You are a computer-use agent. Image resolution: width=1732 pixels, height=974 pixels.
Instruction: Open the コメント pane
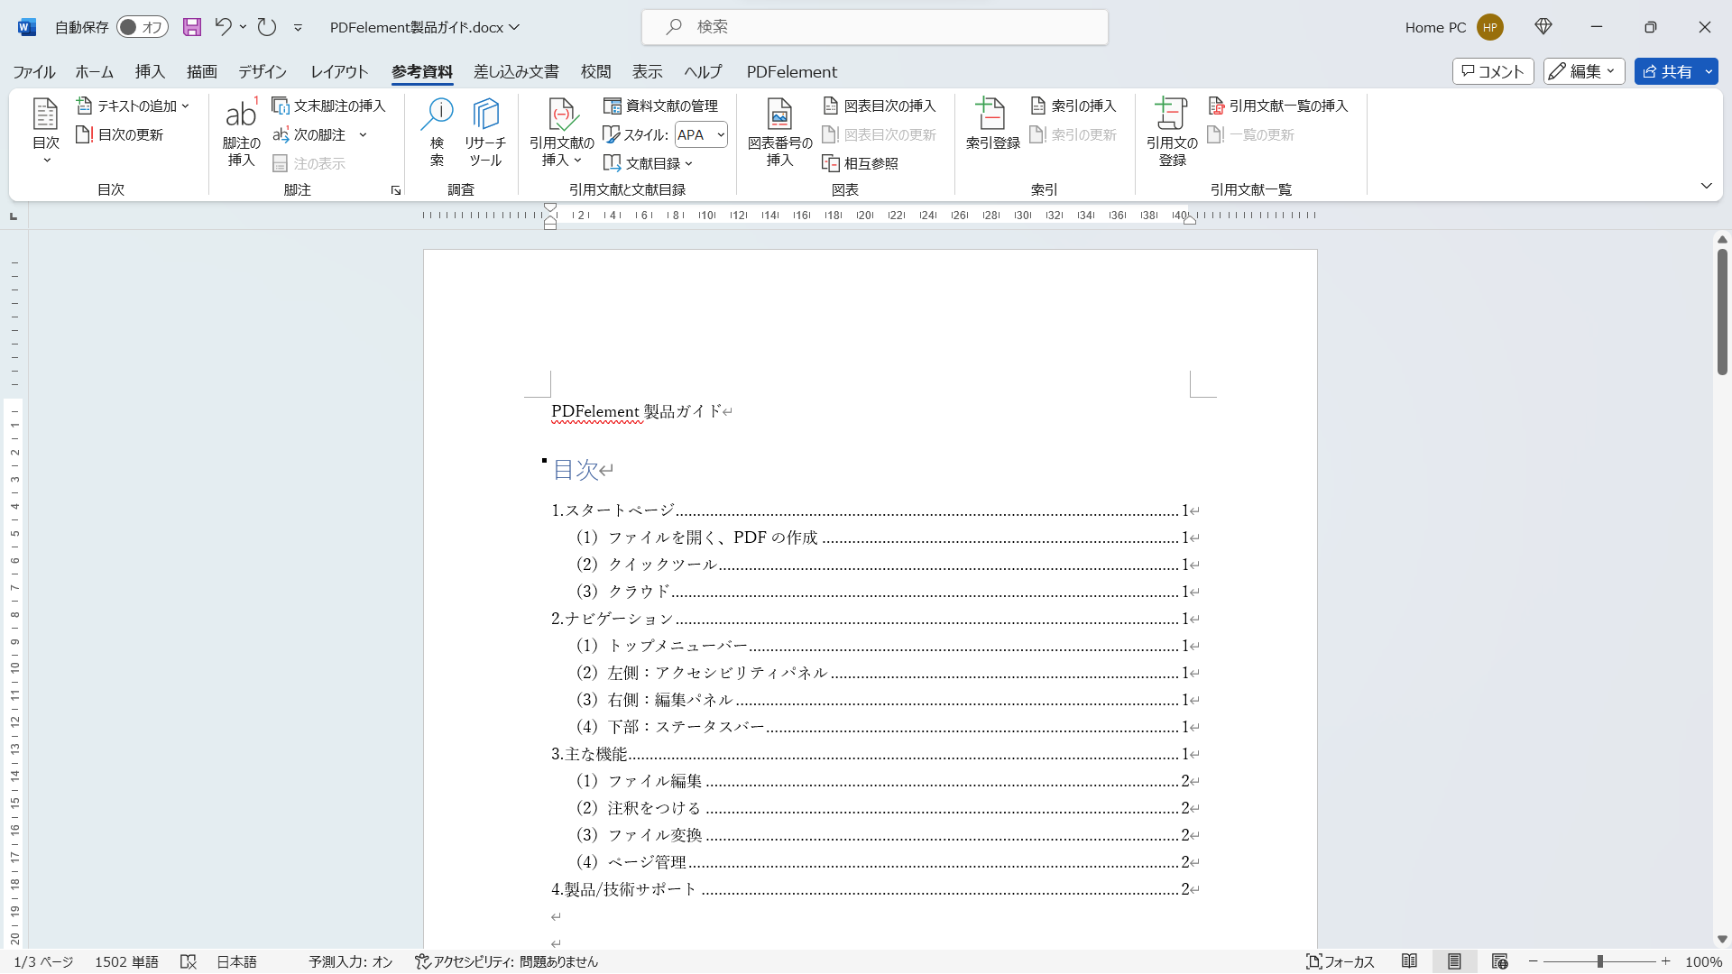1493,71
